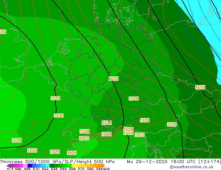This screenshot has height=170, width=221.
Task: Click the legend value 594
Action: [99, 169]
